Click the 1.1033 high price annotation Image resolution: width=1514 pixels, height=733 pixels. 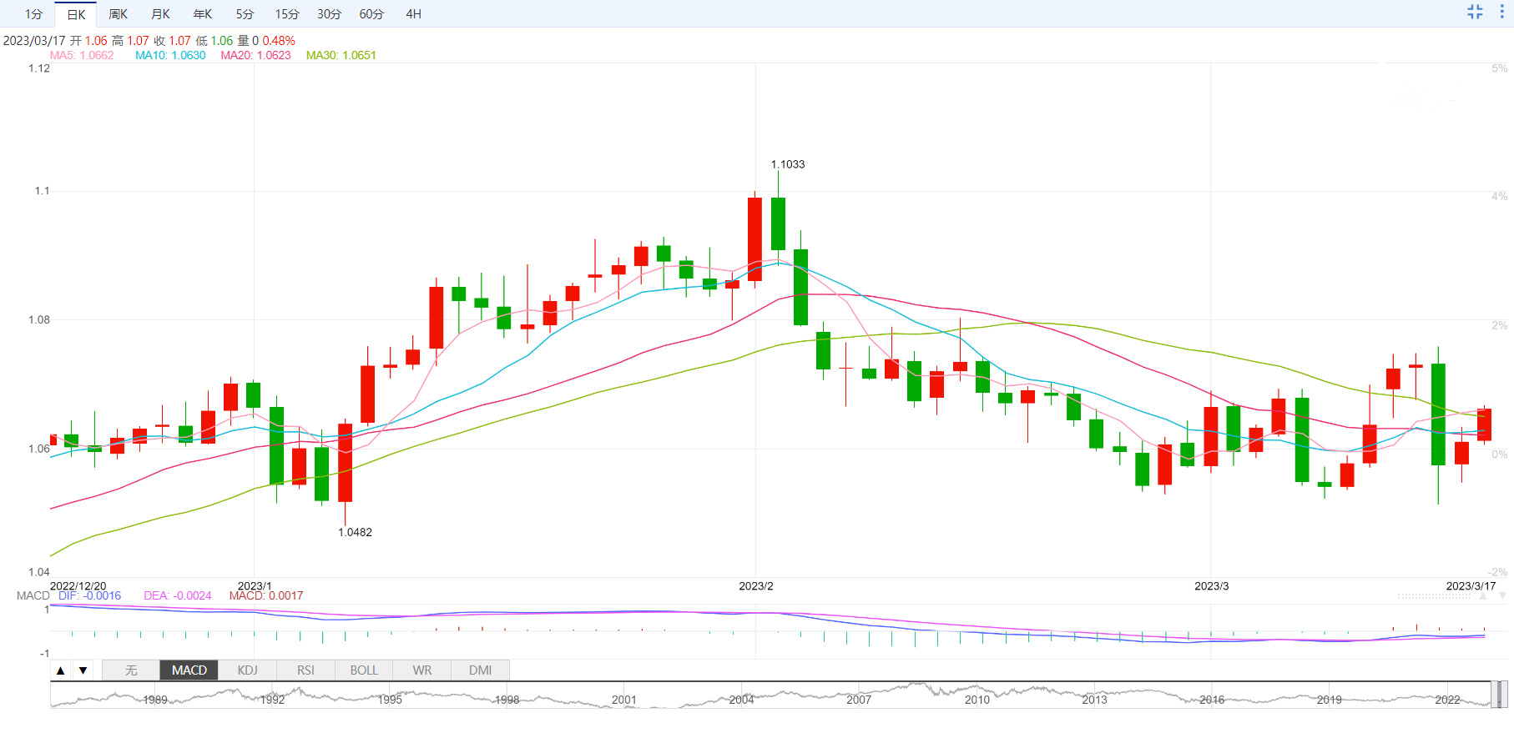788,164
